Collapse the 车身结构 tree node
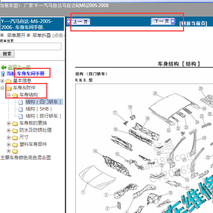This screenshot has height=213, width=213. tap(9, 95)
